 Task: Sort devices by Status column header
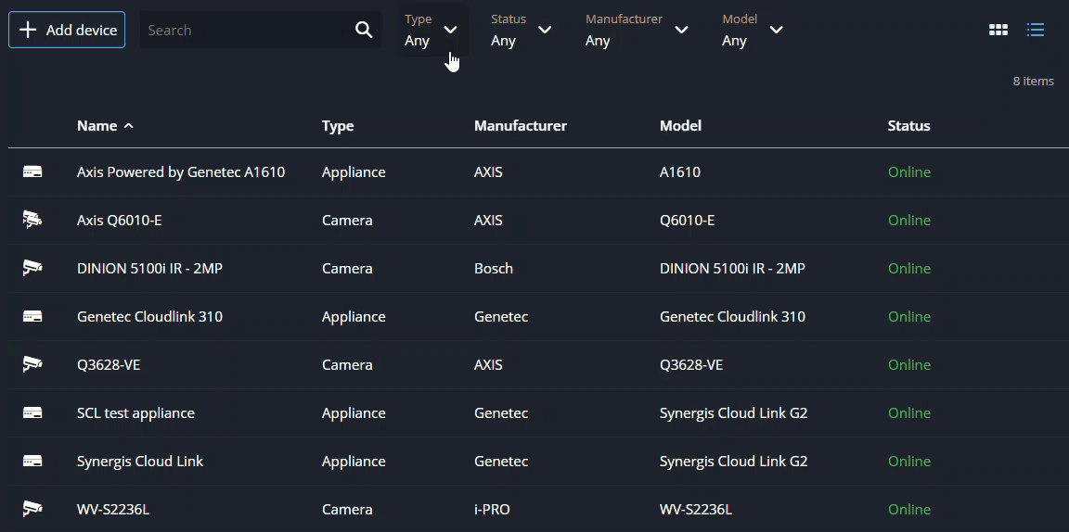coord(908,126)
